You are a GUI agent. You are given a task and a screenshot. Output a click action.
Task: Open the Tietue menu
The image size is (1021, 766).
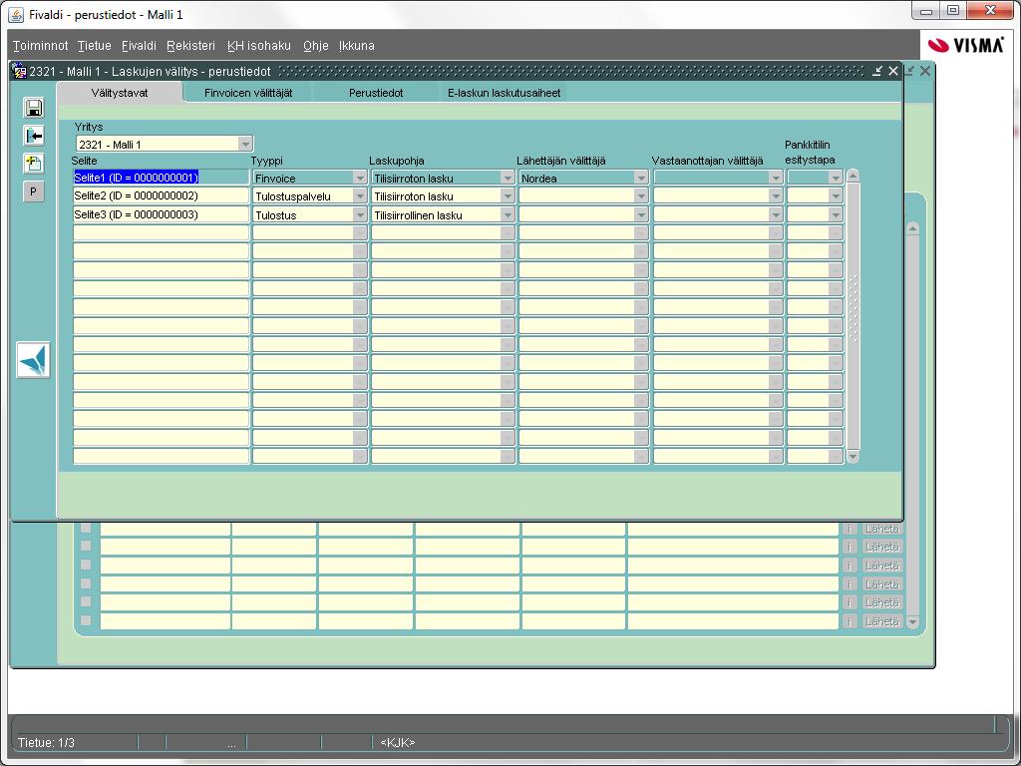[x=95, y=46]
